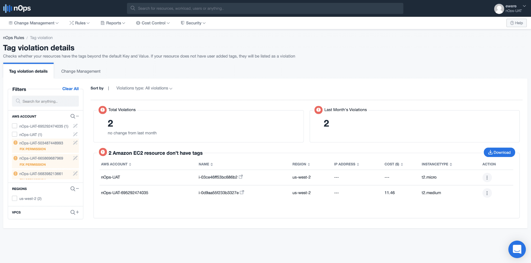Click Fix Permission under nOps-UAT-665869687969
This screenshot has width=531, height=263.
(33, 165)
